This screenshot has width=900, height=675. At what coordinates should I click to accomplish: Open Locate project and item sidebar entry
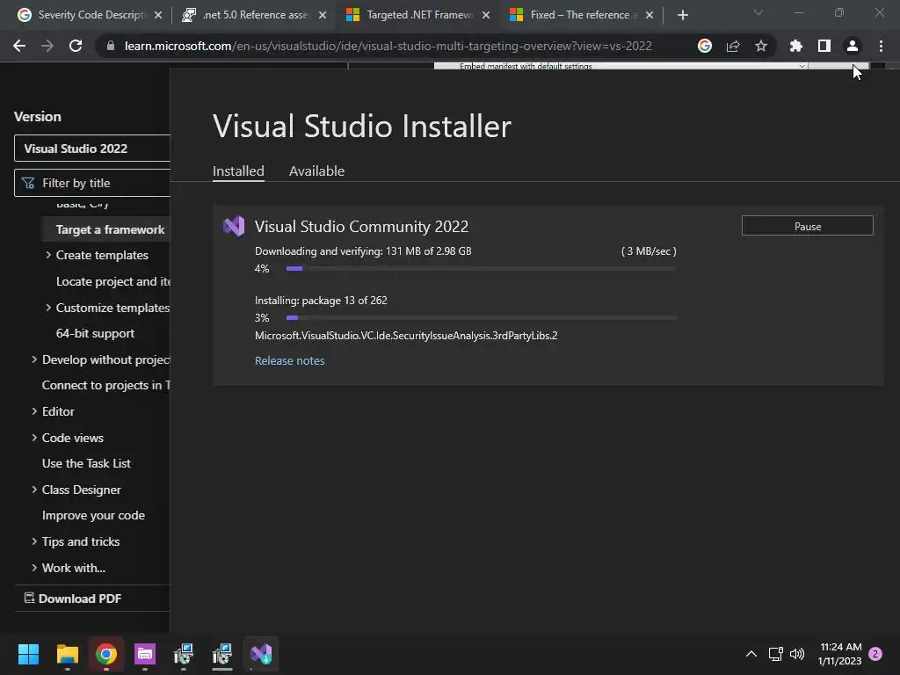[113, 281]
